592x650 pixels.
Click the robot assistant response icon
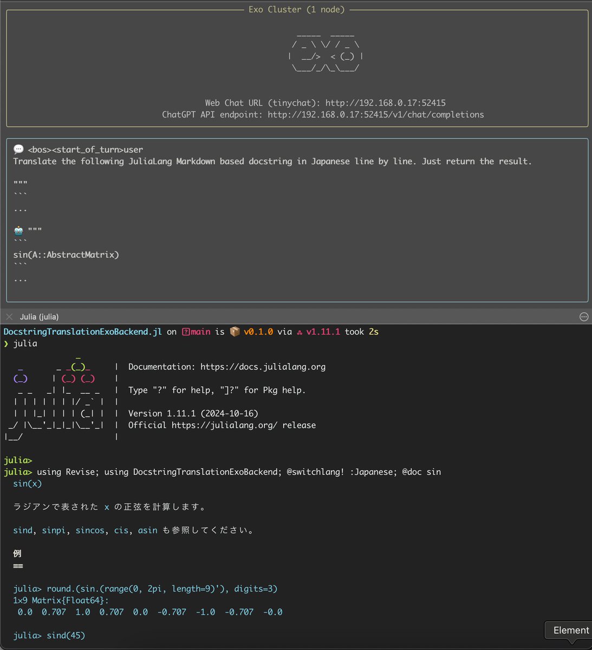[x=18, y=231]
